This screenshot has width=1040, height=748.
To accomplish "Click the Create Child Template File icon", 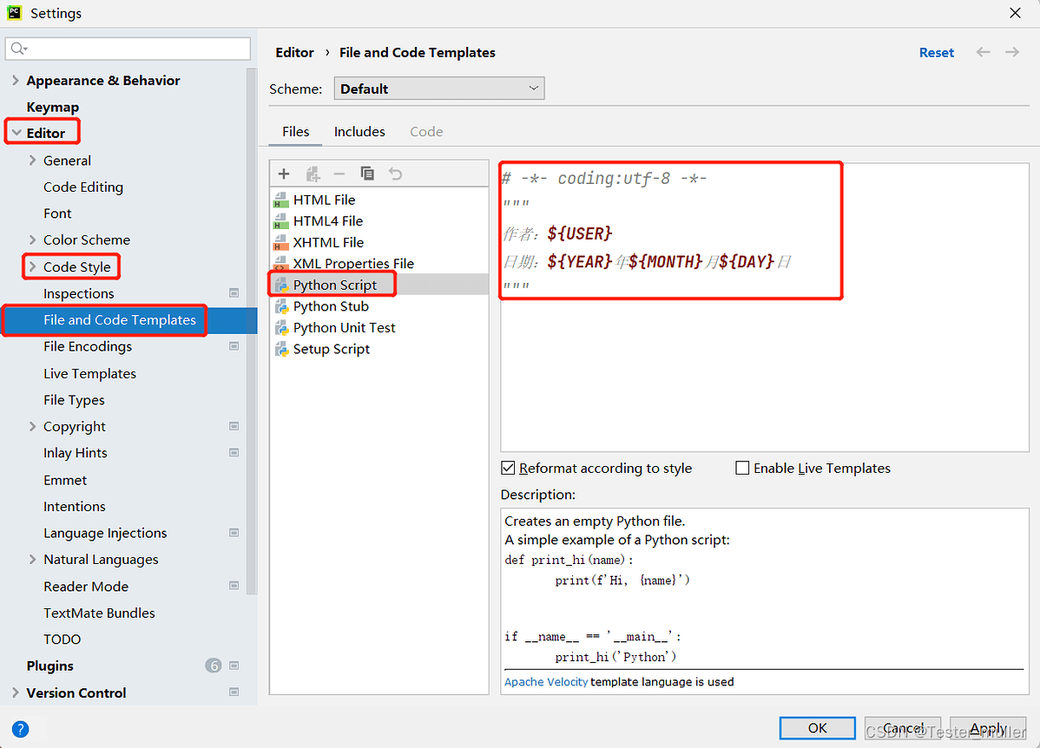I will tap(313, 174).
